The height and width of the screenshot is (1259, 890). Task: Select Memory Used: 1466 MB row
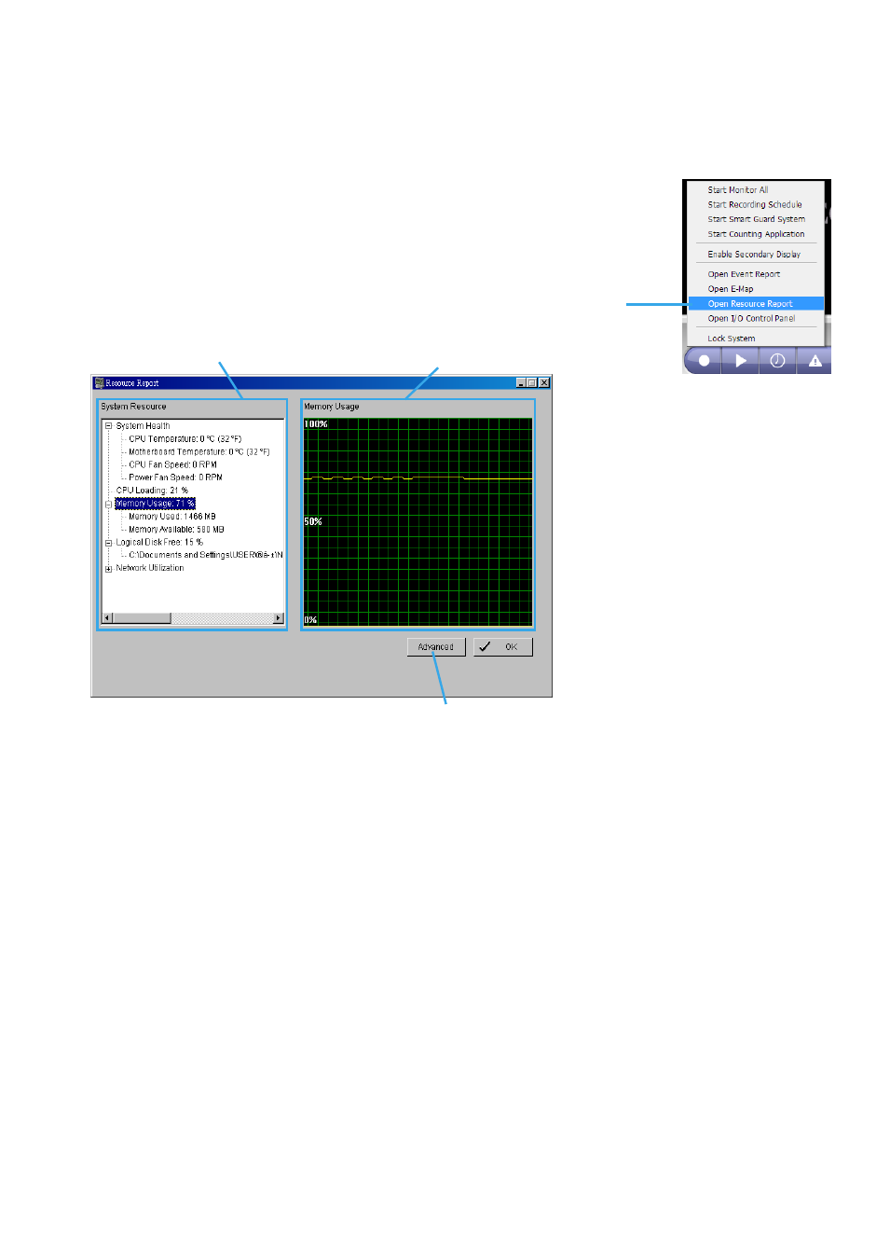[x=172, y=517]
